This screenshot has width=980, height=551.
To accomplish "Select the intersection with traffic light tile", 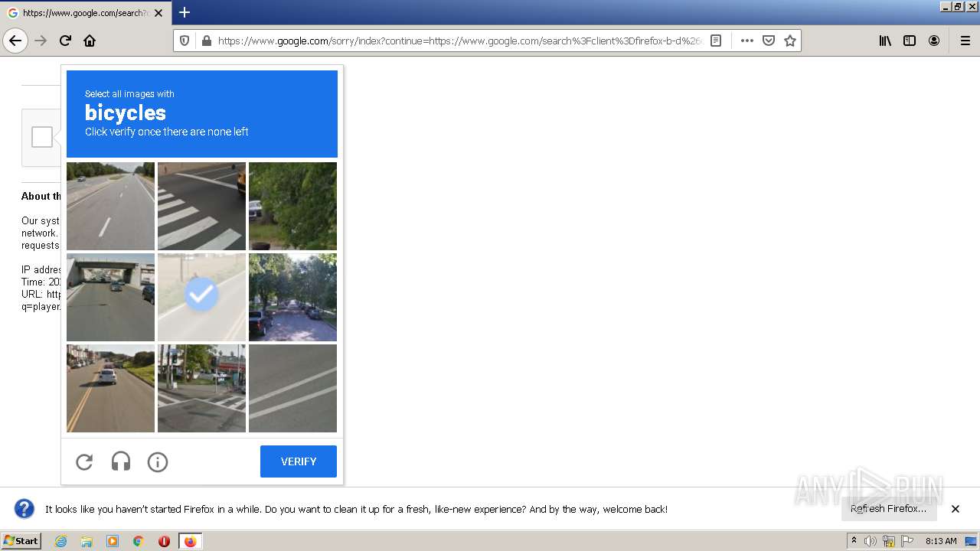I will (201, 388).
